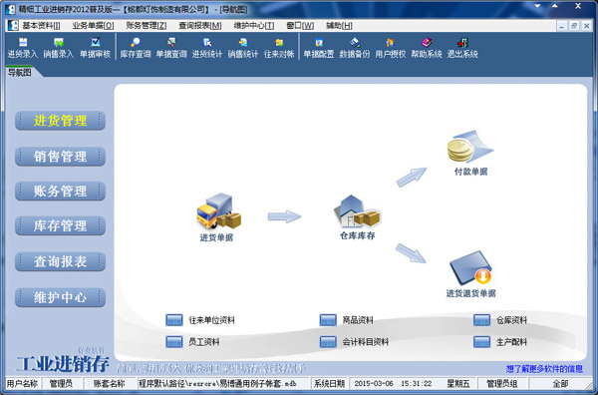
Task: Open 库存查询 inventory query icon
Action: (136, 48)
